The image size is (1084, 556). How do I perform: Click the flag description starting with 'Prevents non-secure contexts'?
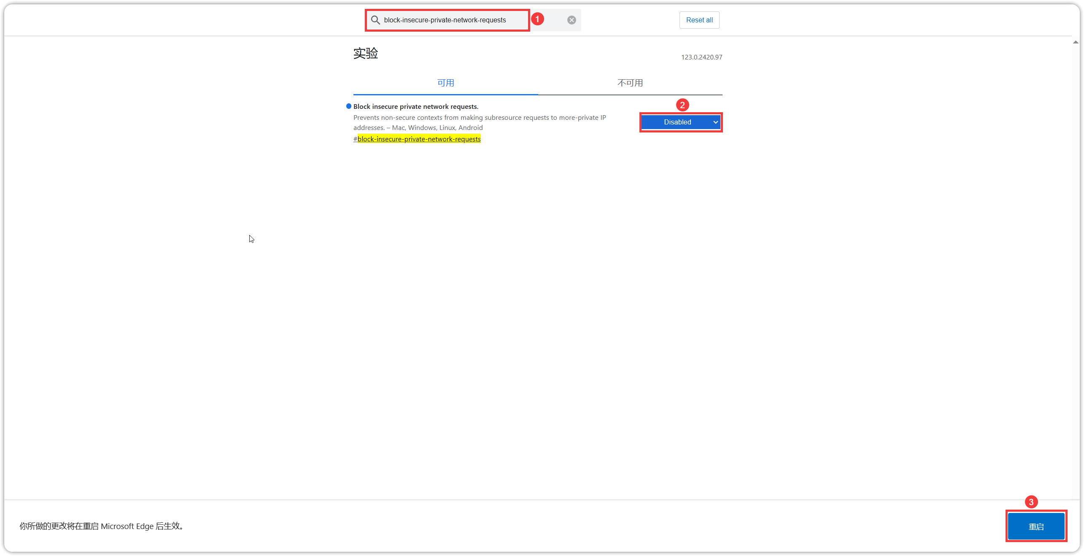[x=480, y=122]
